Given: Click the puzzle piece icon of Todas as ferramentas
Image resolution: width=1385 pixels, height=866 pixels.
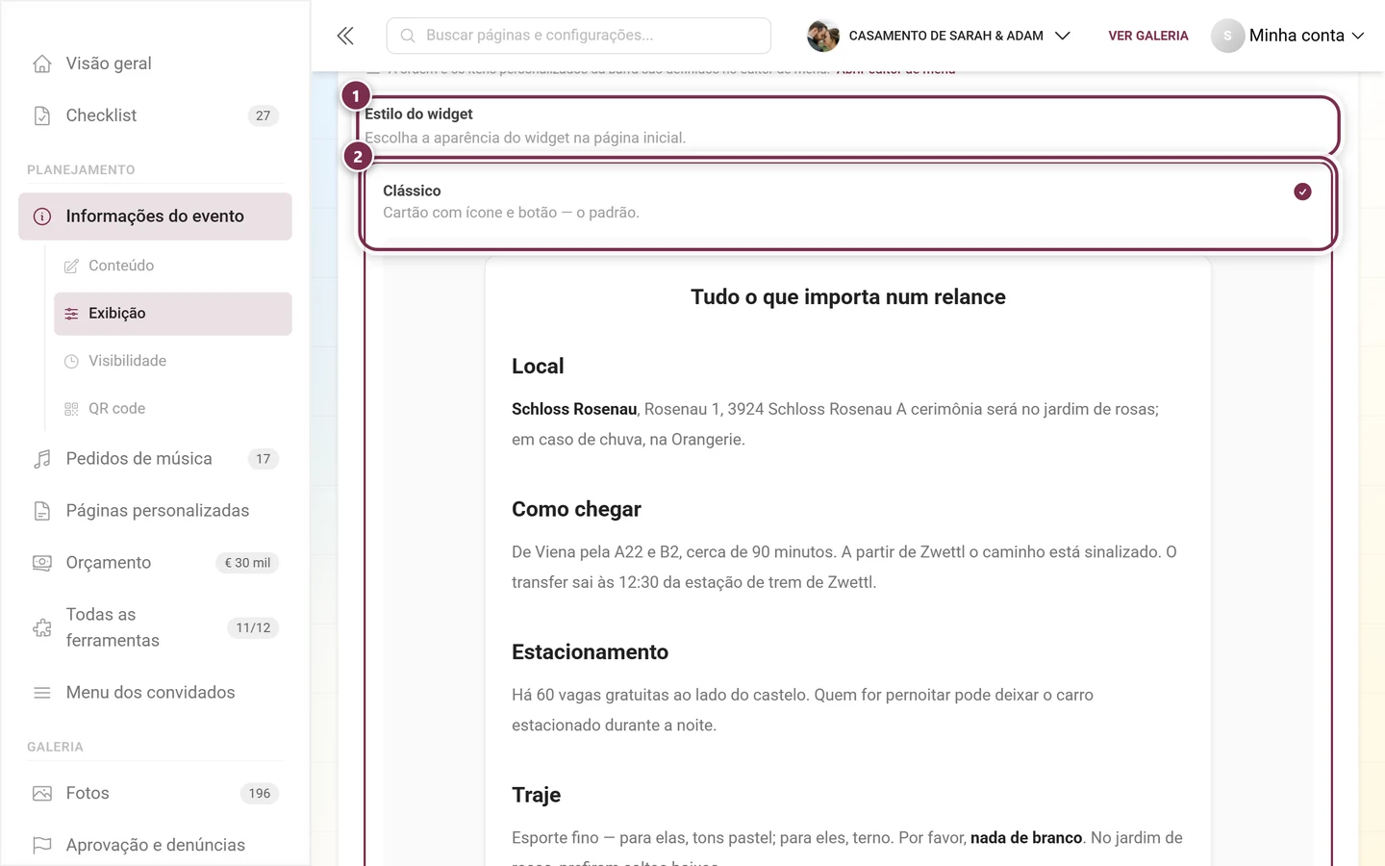Looking at the screenshot, I should [x=42, y=627].
